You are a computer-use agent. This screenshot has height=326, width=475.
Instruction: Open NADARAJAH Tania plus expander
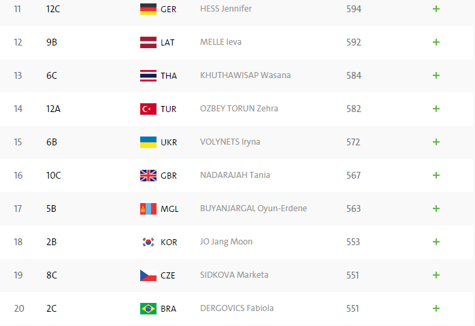tap(436, 175)
